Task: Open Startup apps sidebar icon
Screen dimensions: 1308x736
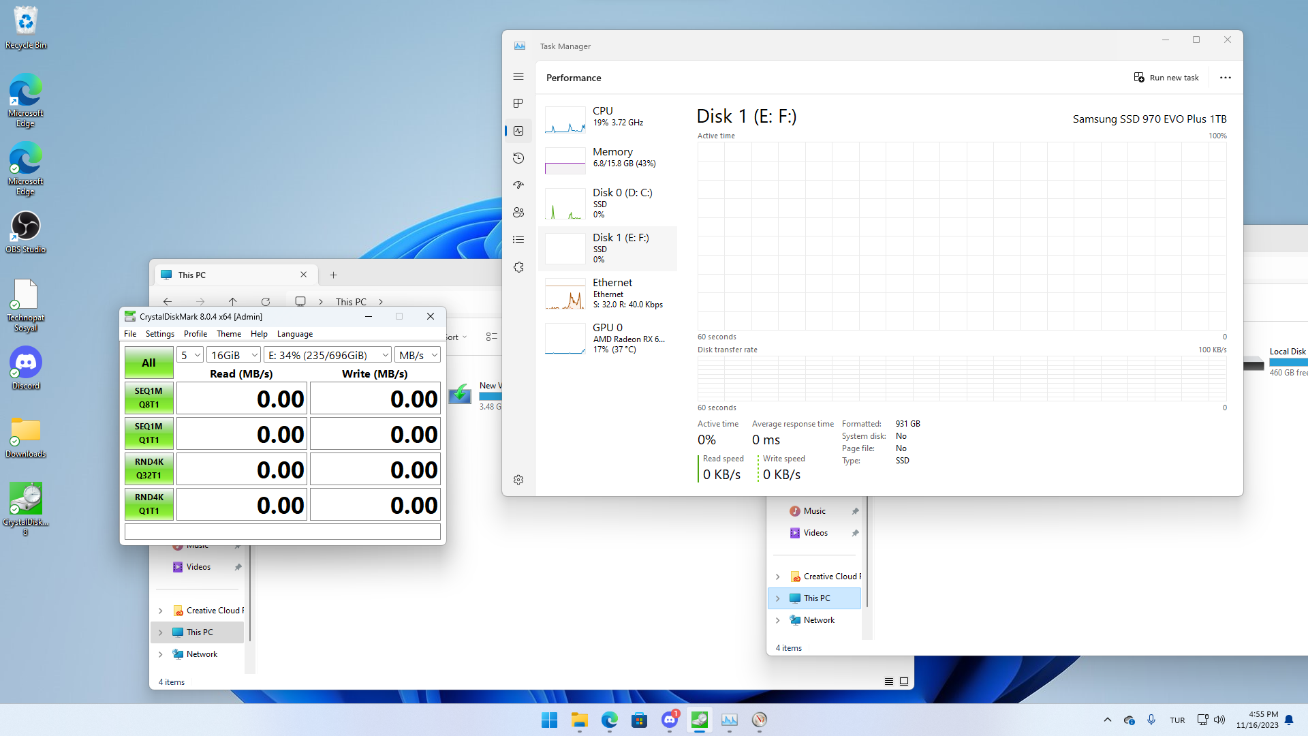Action: (x=518, y=185)
